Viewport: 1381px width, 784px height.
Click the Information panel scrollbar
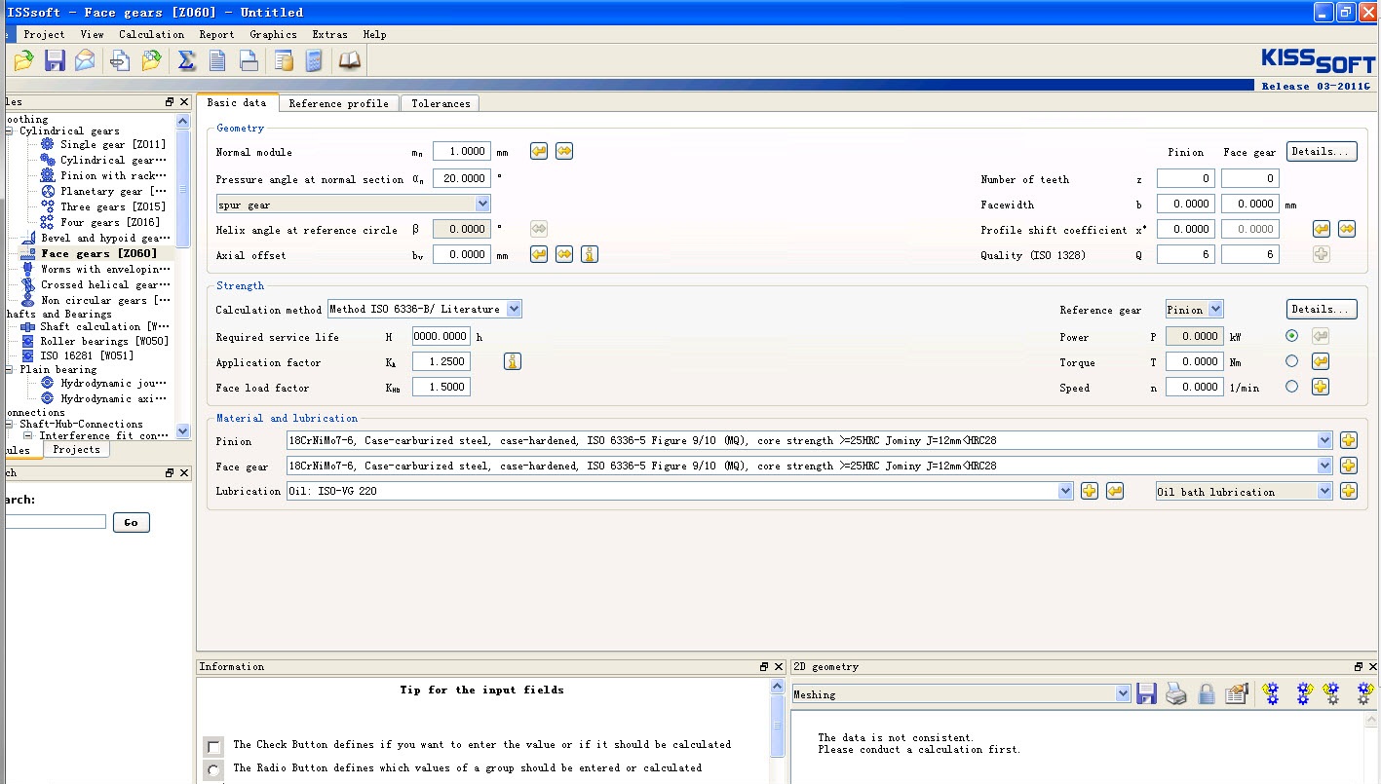pyautogui.click(x=778, y=730)
